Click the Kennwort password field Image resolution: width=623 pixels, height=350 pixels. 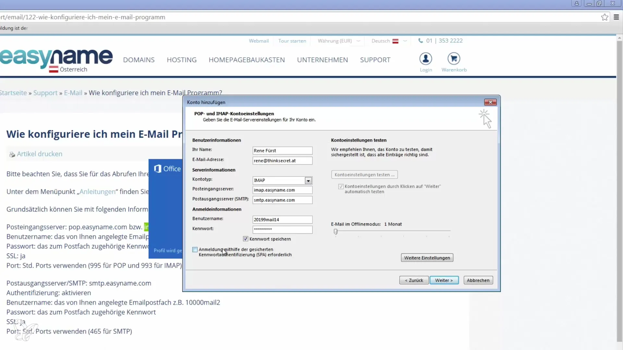pos(282,229)
